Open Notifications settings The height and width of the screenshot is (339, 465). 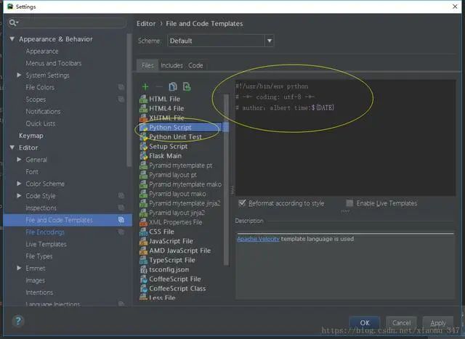(43, 111)
